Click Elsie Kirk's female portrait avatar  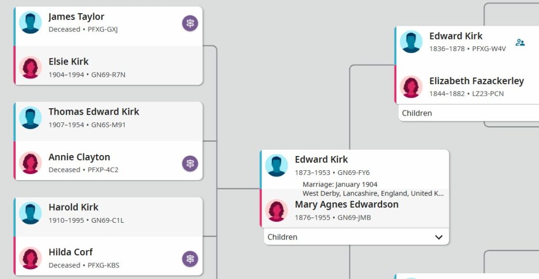pos(30,68)
